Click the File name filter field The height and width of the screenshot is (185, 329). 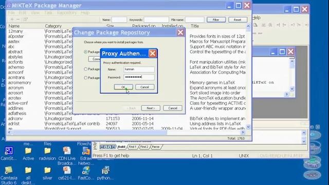pyautogui.click(x=194, y=20)
